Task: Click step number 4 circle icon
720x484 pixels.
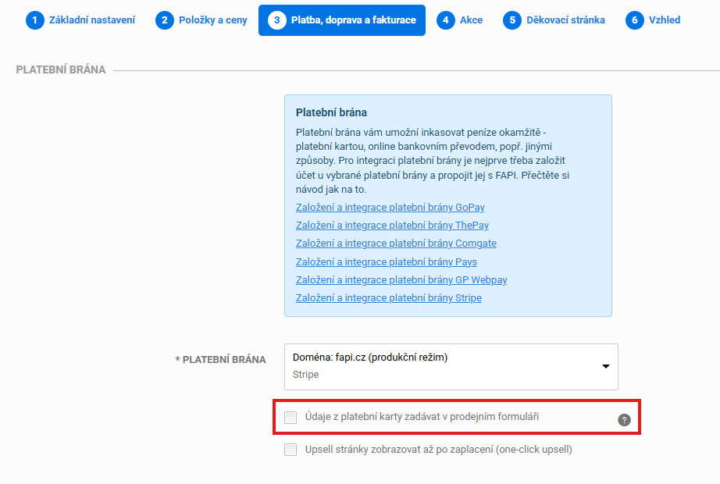Action: [445, 20]
